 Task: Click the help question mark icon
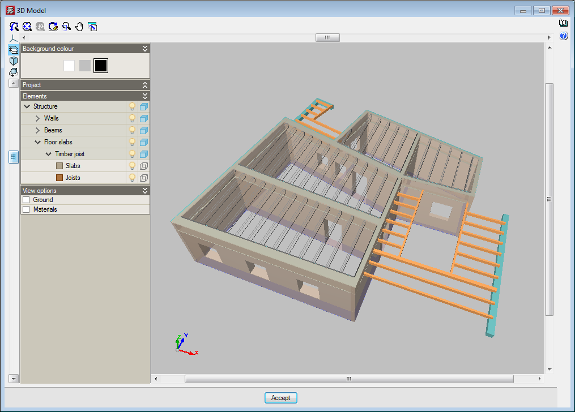pyautogui.click(x=563, y=36)
